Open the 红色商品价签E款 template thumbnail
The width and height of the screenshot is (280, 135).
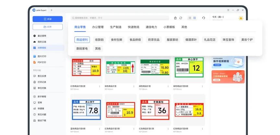pos(86,67)
